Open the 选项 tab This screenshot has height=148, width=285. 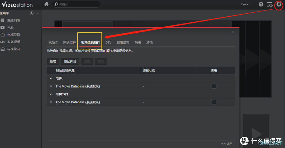(149, 43)
